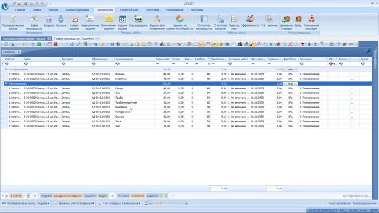Open График производства tab dropdown arrow
The height and width of the screenshot is (213, 379).
[97, 38]
